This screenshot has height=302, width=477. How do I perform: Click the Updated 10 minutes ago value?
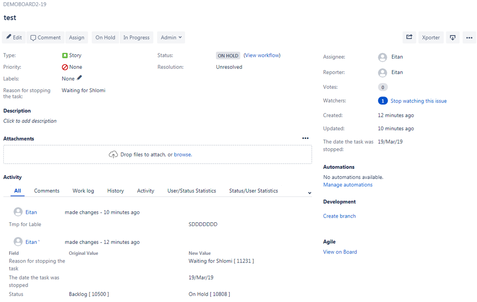click(x=396, y=128)
